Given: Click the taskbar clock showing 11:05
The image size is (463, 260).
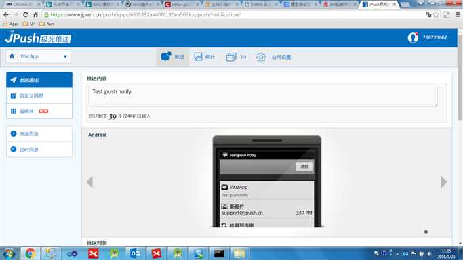Looking at the screenshot, I should click(x=446, y=253).
